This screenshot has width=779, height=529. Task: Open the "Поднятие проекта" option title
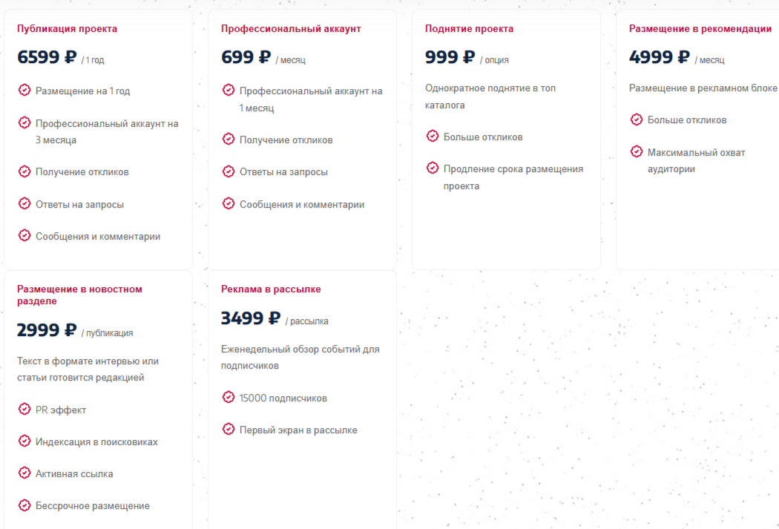(x=469, y=29)
